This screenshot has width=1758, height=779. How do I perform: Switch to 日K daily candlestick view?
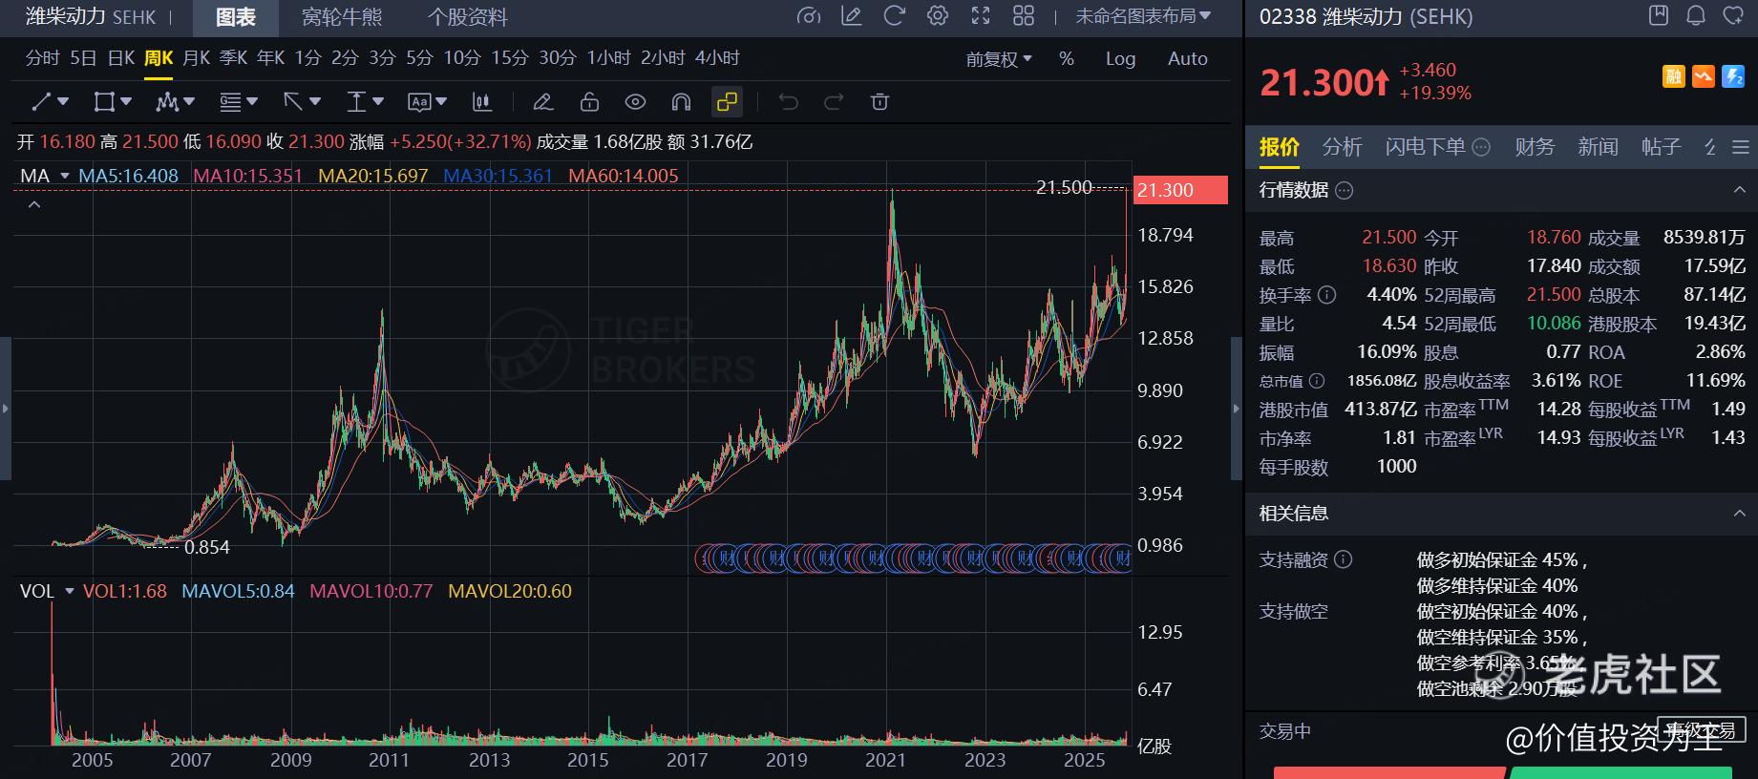click(121, 59)
